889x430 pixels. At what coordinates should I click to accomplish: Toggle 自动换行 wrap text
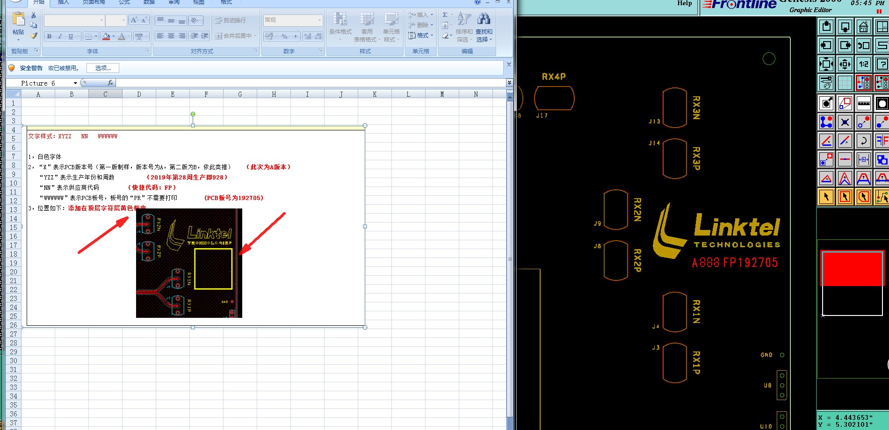pyautogui.click(x=230, y=20)
